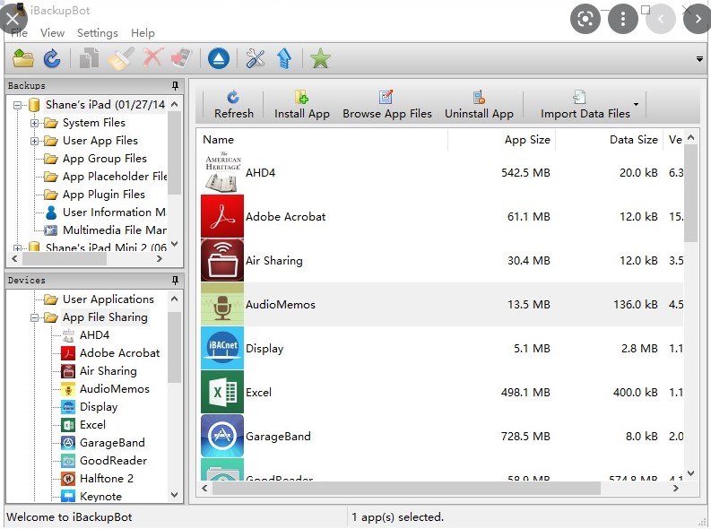Screen dimensions: 711x529
Task: Open the toolbar overflow dropdown arrow
Action: (x=699, y=59)
